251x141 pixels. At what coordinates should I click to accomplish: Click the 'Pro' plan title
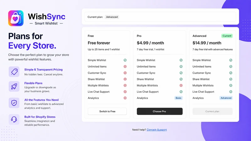[139, 36]
